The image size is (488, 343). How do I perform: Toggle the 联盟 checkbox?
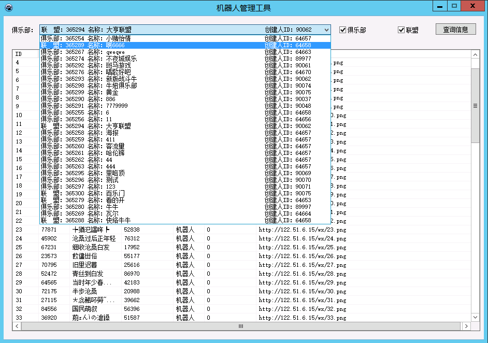click(401, 30)
